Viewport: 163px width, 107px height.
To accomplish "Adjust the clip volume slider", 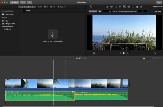I will (107, 11).
